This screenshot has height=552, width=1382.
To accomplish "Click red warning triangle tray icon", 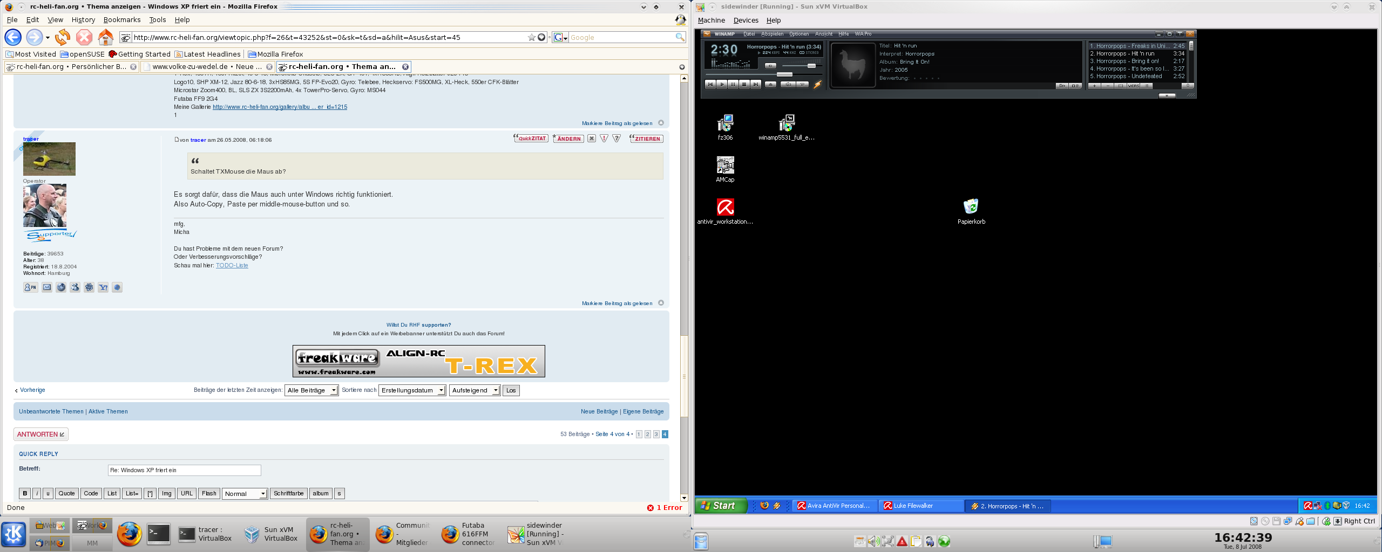I will pos(902,541).
